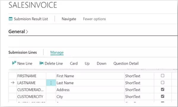Click the Delete Line icon
Viewport: 178px width, 107px height.
click(42, 63)
